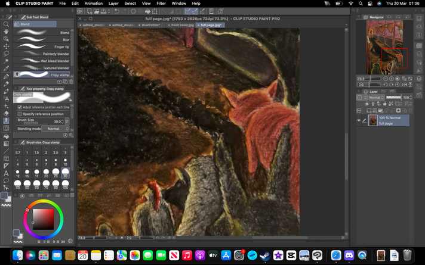Open Discord from the Dock
Image resolution: width=425 pixels, height=265 pixels.
pos(349,255)
